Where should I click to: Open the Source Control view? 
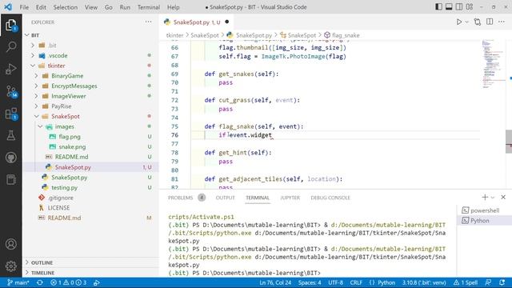(x=10, y=91)
